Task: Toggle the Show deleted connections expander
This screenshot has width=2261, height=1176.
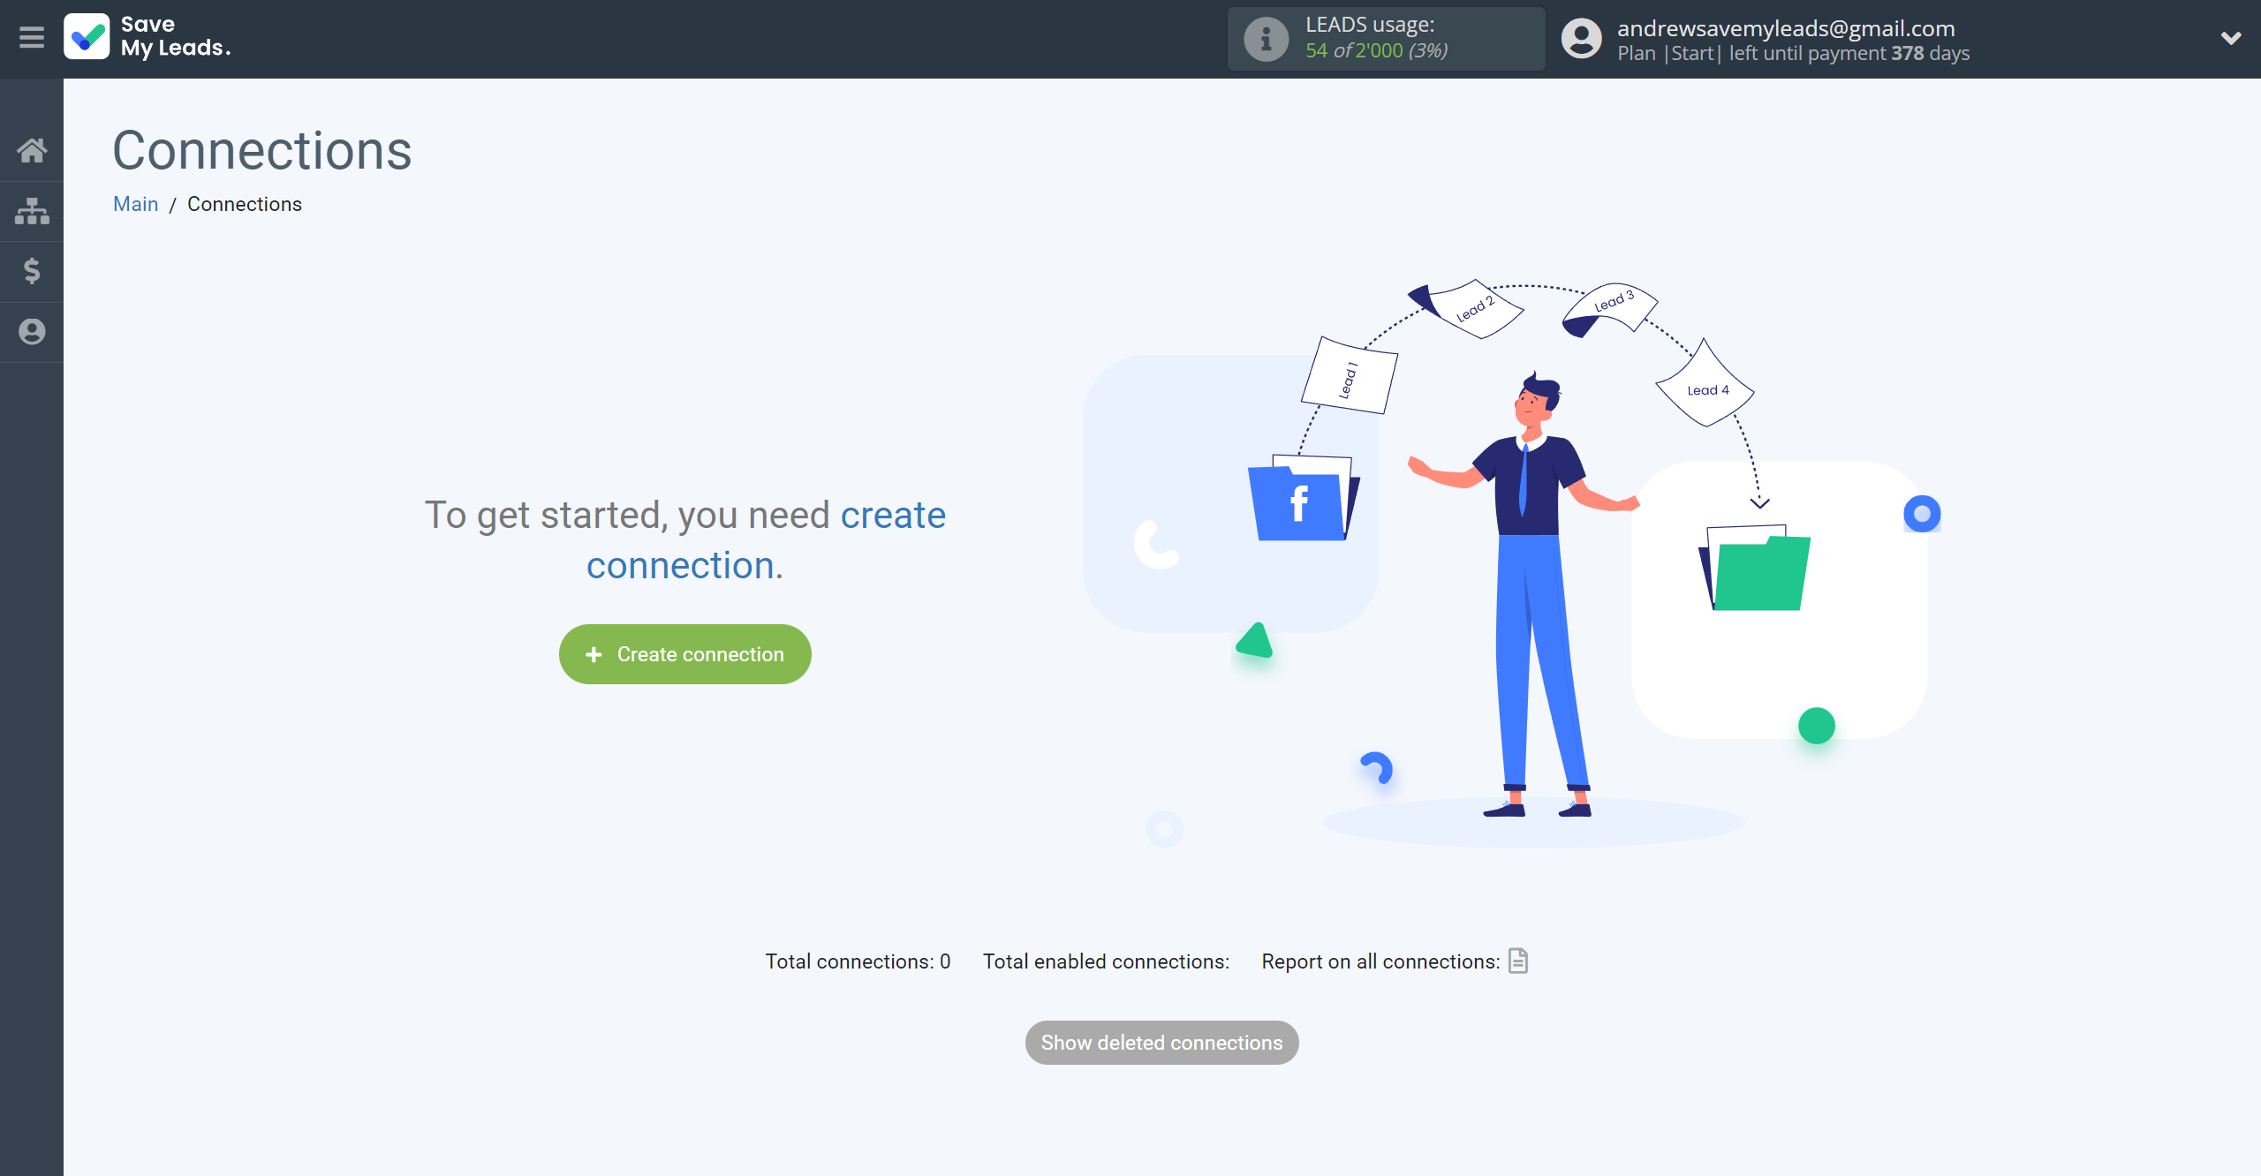Action: click(x=1162, y=1042)
